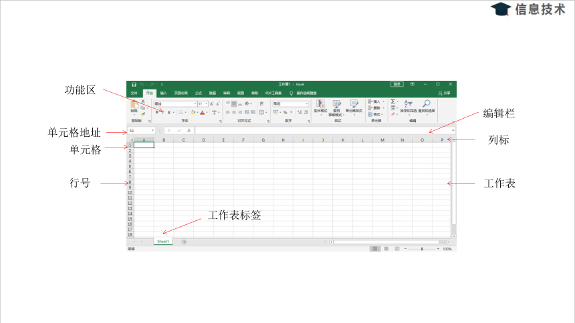The height and width of the screenshot is (323, 575).
Task: Open the fill color dropdown arrow
Action: (197, 112)
